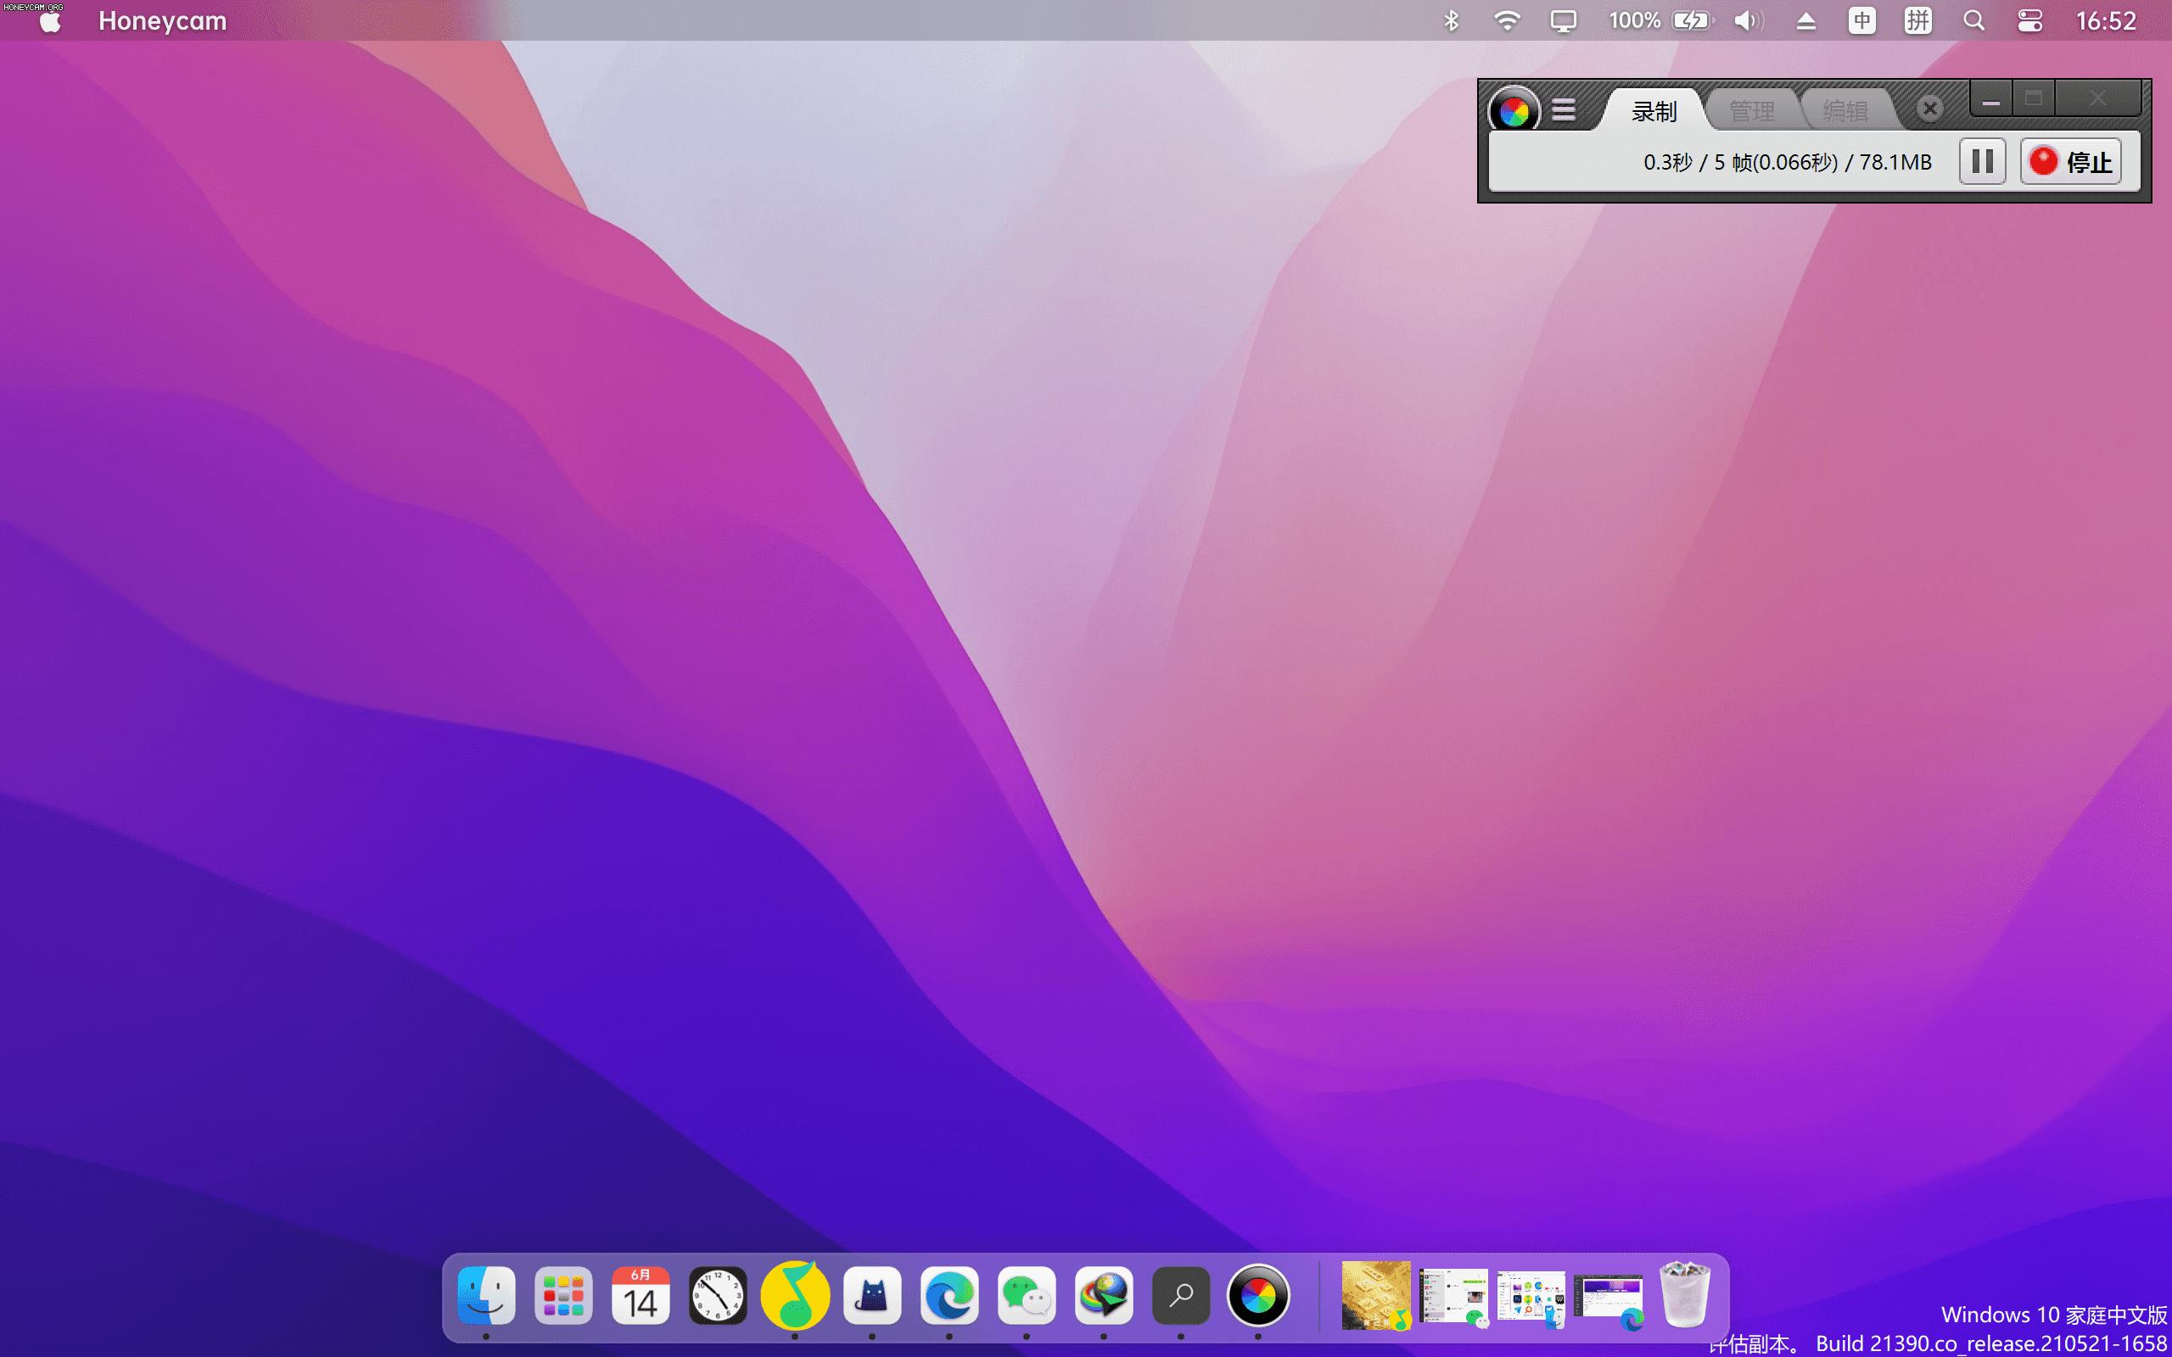
Task: Click the volume control in the menu bar
Action: point(1748,20)
